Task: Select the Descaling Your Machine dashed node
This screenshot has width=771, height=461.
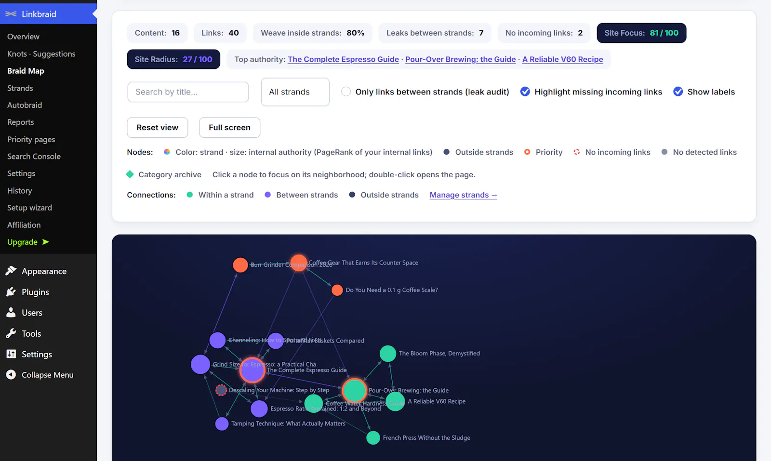Action: [x=221, y=390]
